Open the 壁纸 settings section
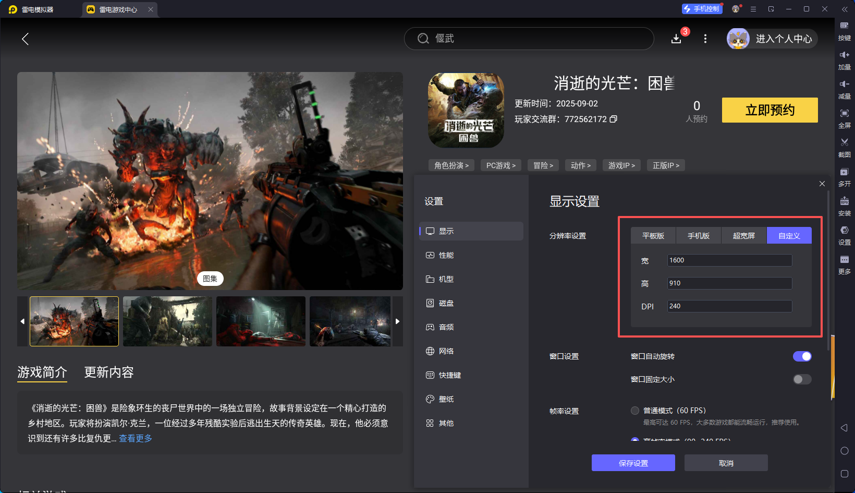855x493 pixels. (471, 399)
